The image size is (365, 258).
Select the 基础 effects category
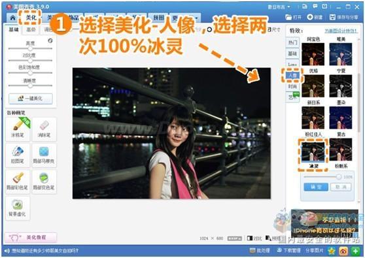[x=292, y=54]
